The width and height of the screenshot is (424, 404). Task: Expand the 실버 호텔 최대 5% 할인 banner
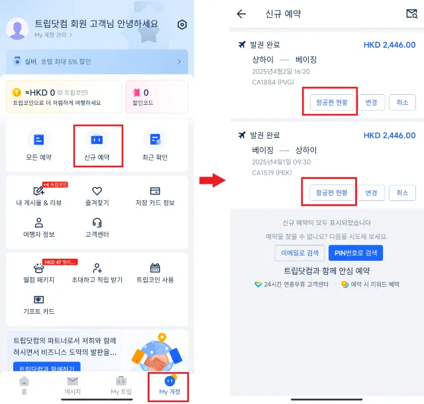[x=97, y=62]
